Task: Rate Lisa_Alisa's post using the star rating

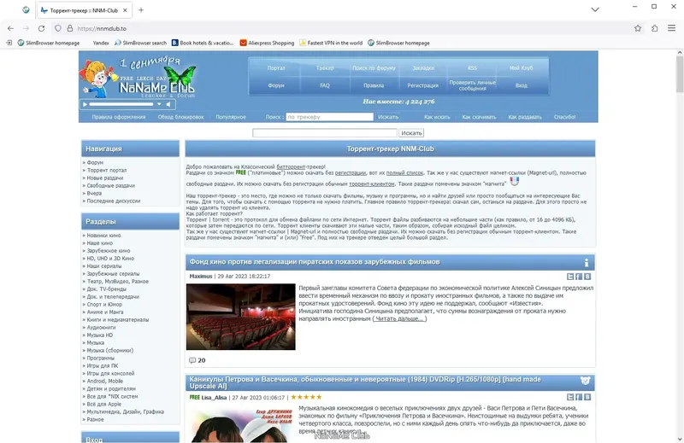Action: 306,397
